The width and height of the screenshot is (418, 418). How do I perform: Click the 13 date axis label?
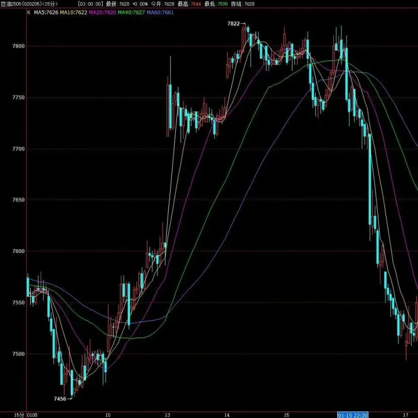click(167, 415)
